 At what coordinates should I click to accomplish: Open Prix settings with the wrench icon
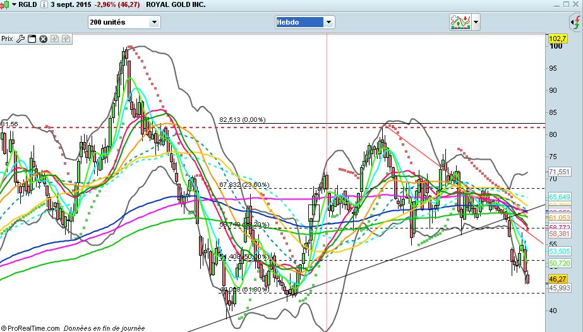(20, 39)
